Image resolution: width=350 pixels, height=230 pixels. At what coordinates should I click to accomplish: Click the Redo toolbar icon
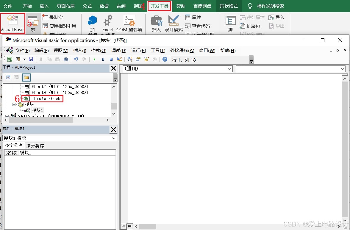(x=85, y=59)
